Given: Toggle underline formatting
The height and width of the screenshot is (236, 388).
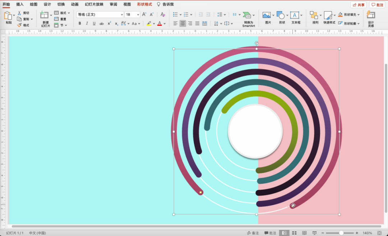Looking at the screenshot, I should [94, 23].
